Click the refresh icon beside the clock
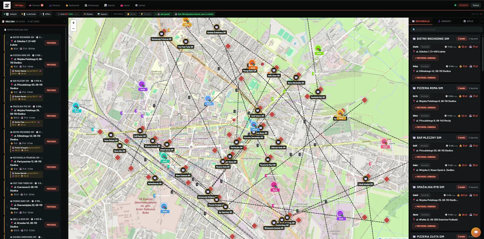This screenshot has width=484, height=239. [x=481, y=14]
